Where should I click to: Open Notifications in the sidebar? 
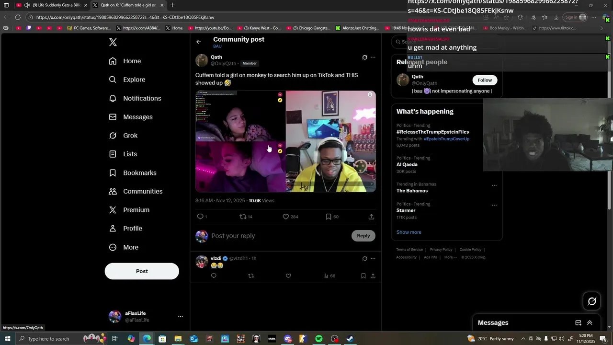coord(135,98)
